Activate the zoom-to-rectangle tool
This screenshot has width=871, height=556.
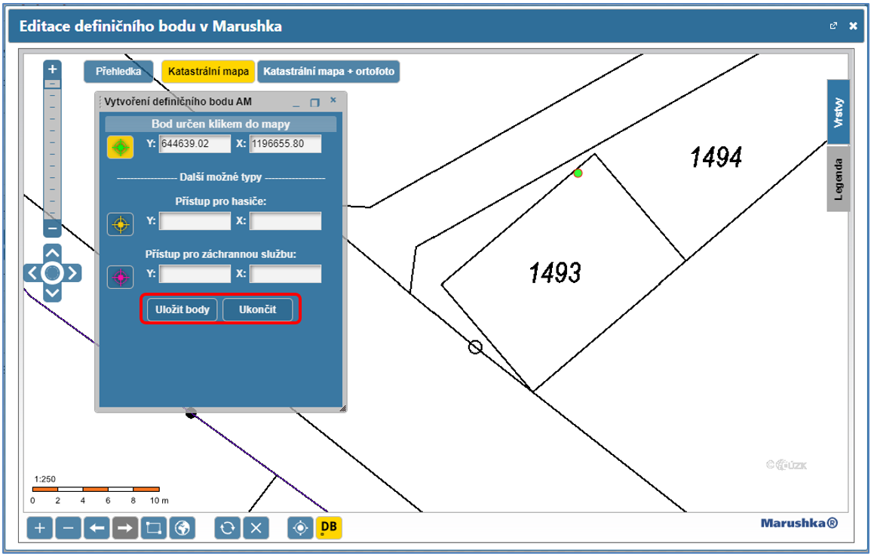coord(154,528)
